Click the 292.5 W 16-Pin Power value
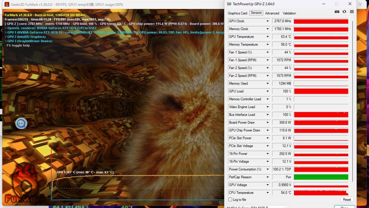369x208 pixels. [x=282, y=154]
